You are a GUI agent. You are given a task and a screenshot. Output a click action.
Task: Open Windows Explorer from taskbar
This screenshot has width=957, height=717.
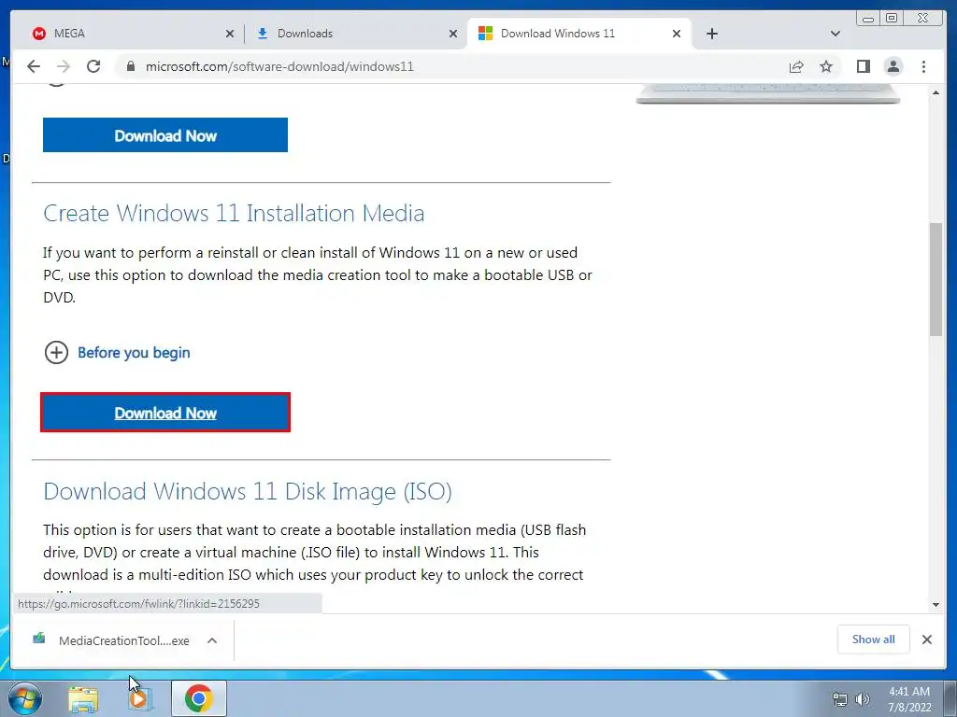point(83,699)
